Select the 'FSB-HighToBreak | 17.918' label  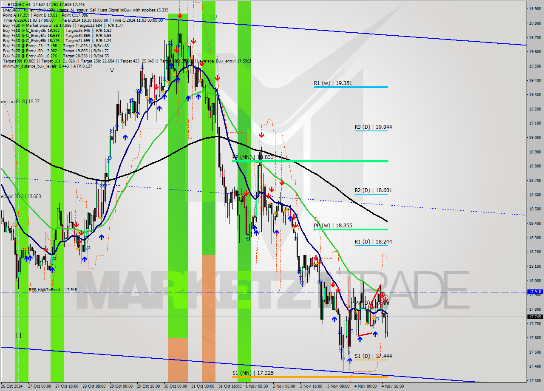[x=53, y=290]
